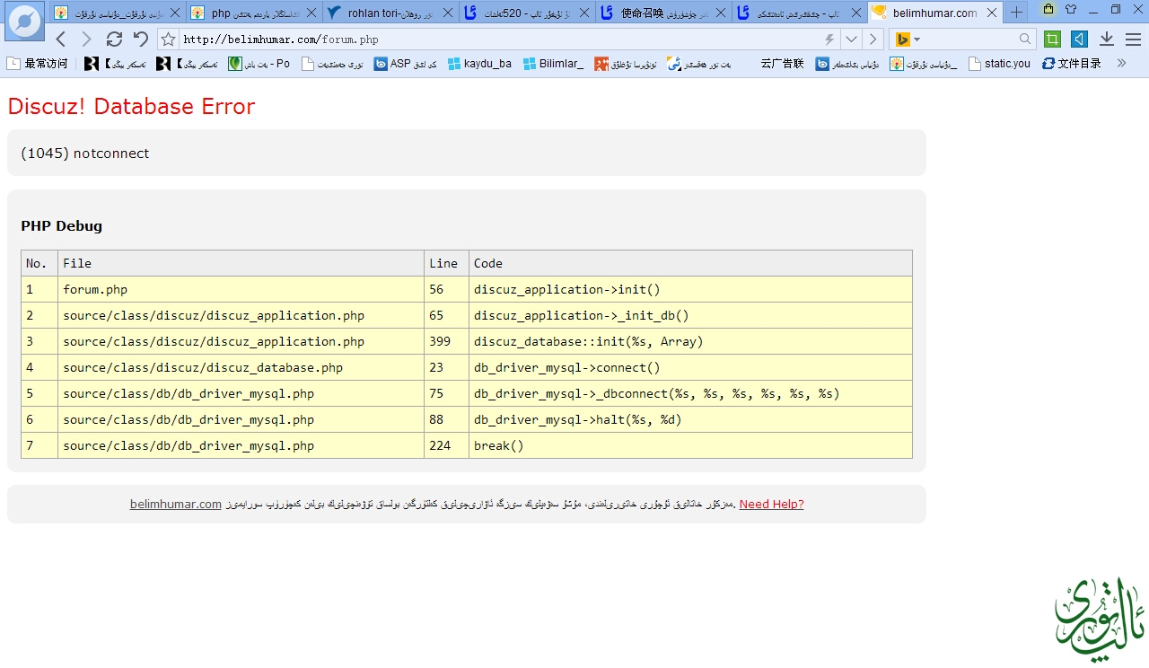Screen dimensions: 1149x668
Task: Select the belimhumar.com tab
Action: pos(934,13)
